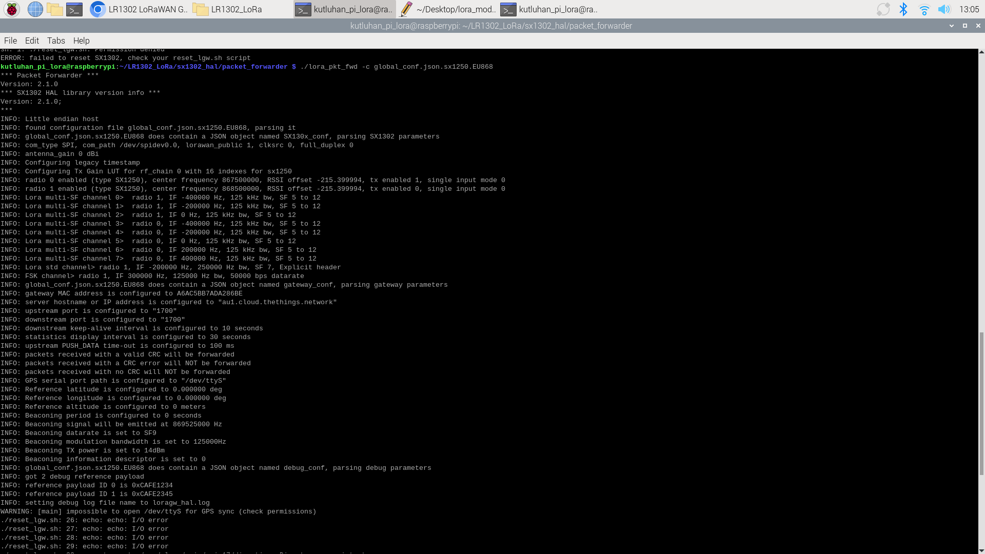Screen dimensions: 985x554
Task: Open the Bluetooth tray menu
Action: point(903,9)
